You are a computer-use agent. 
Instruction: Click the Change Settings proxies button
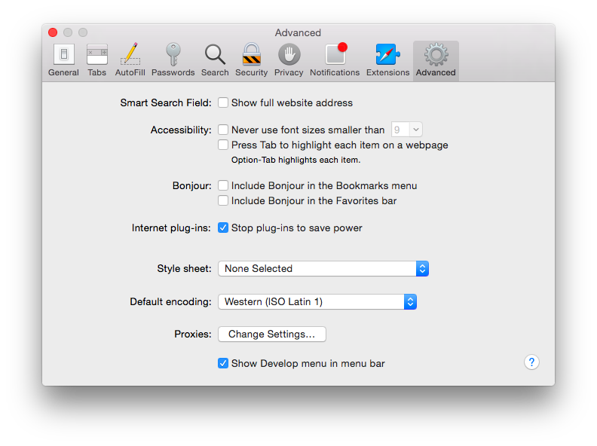[x=271, y=334]
